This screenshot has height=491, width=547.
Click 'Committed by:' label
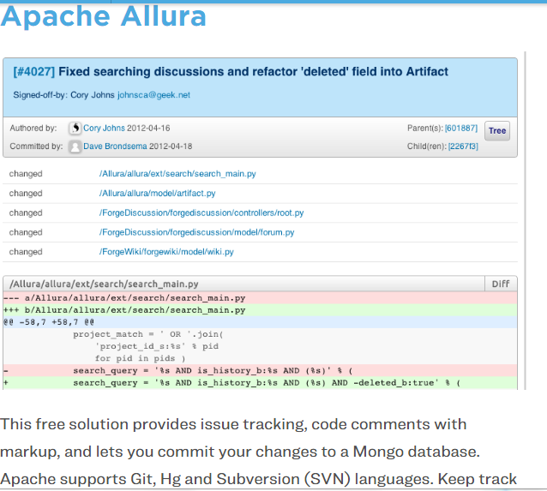tap(36, 147)
